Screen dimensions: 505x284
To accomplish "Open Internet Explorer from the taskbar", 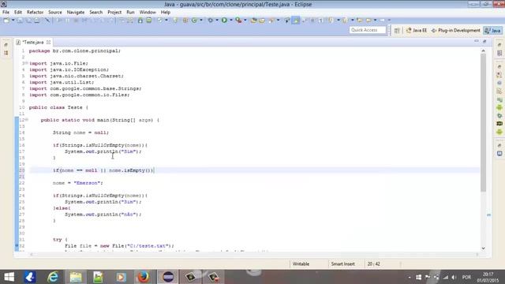I will pos(53,277).
